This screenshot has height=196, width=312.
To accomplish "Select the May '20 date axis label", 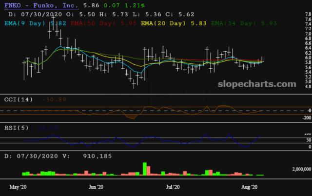I will click(18, 187).
